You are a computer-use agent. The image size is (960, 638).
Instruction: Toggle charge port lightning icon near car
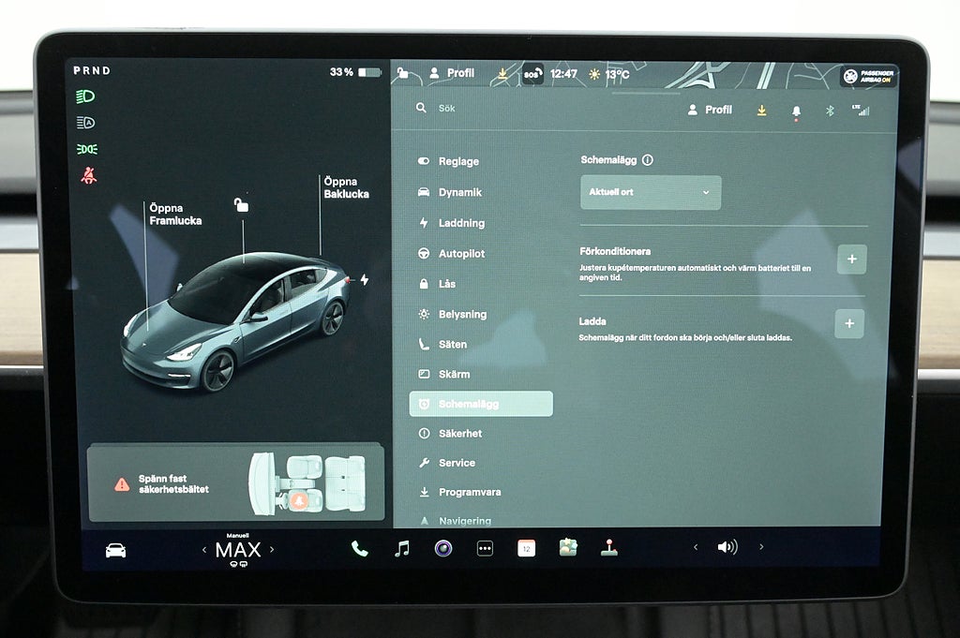pyautogui.click(x=364, y=279)
